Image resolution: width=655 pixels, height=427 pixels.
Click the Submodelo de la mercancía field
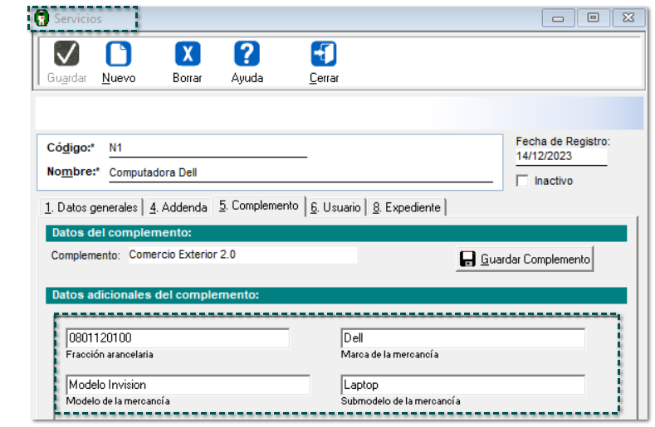point(463,385)
